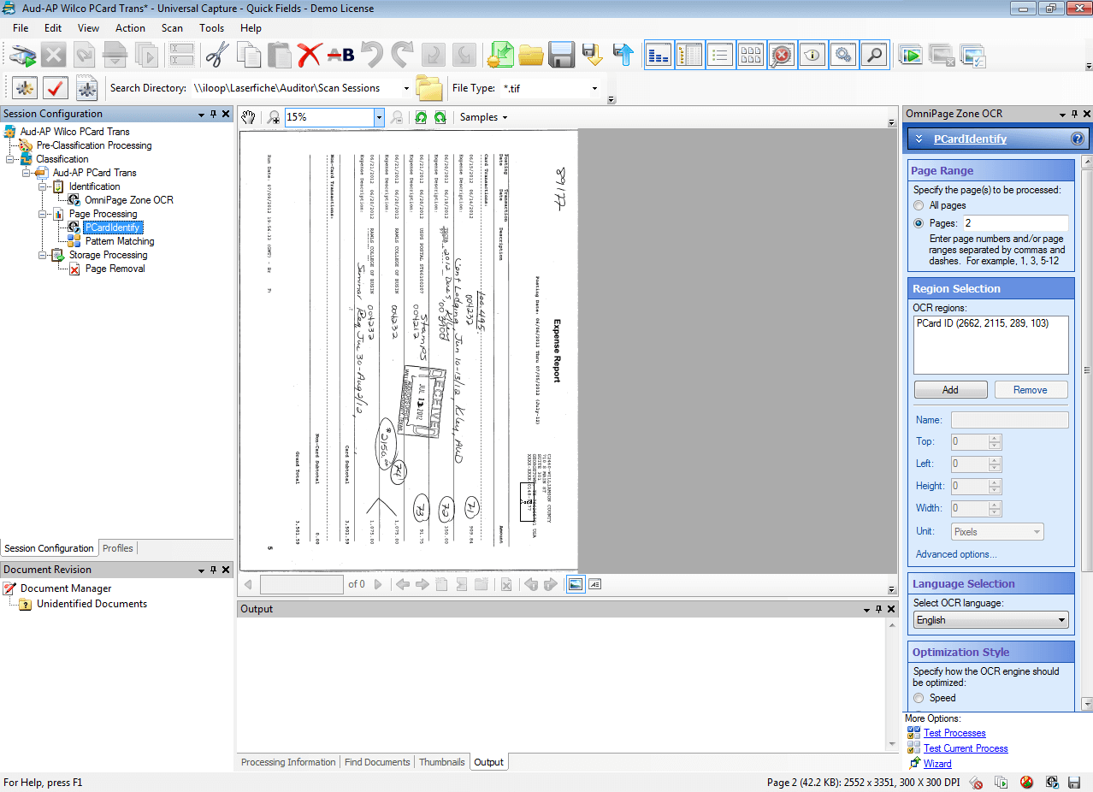The height and width of the screenshot is (792, 1093).
Task: Rotate page with left green arrow icon
Action: click(421, 118)
